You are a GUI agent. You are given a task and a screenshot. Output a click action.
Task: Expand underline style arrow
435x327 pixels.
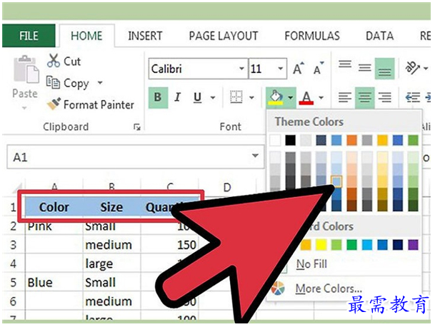point(213,97)
